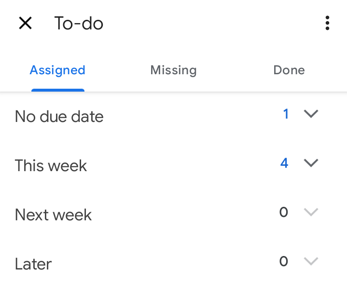This screenshot has width=347, height=296.
Task: Tap the Next week row label
Action: tap(53, 215)
